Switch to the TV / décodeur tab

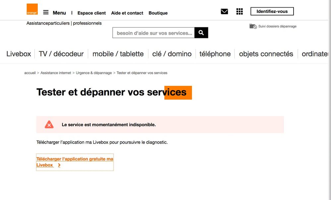click(x=61, y=54)
